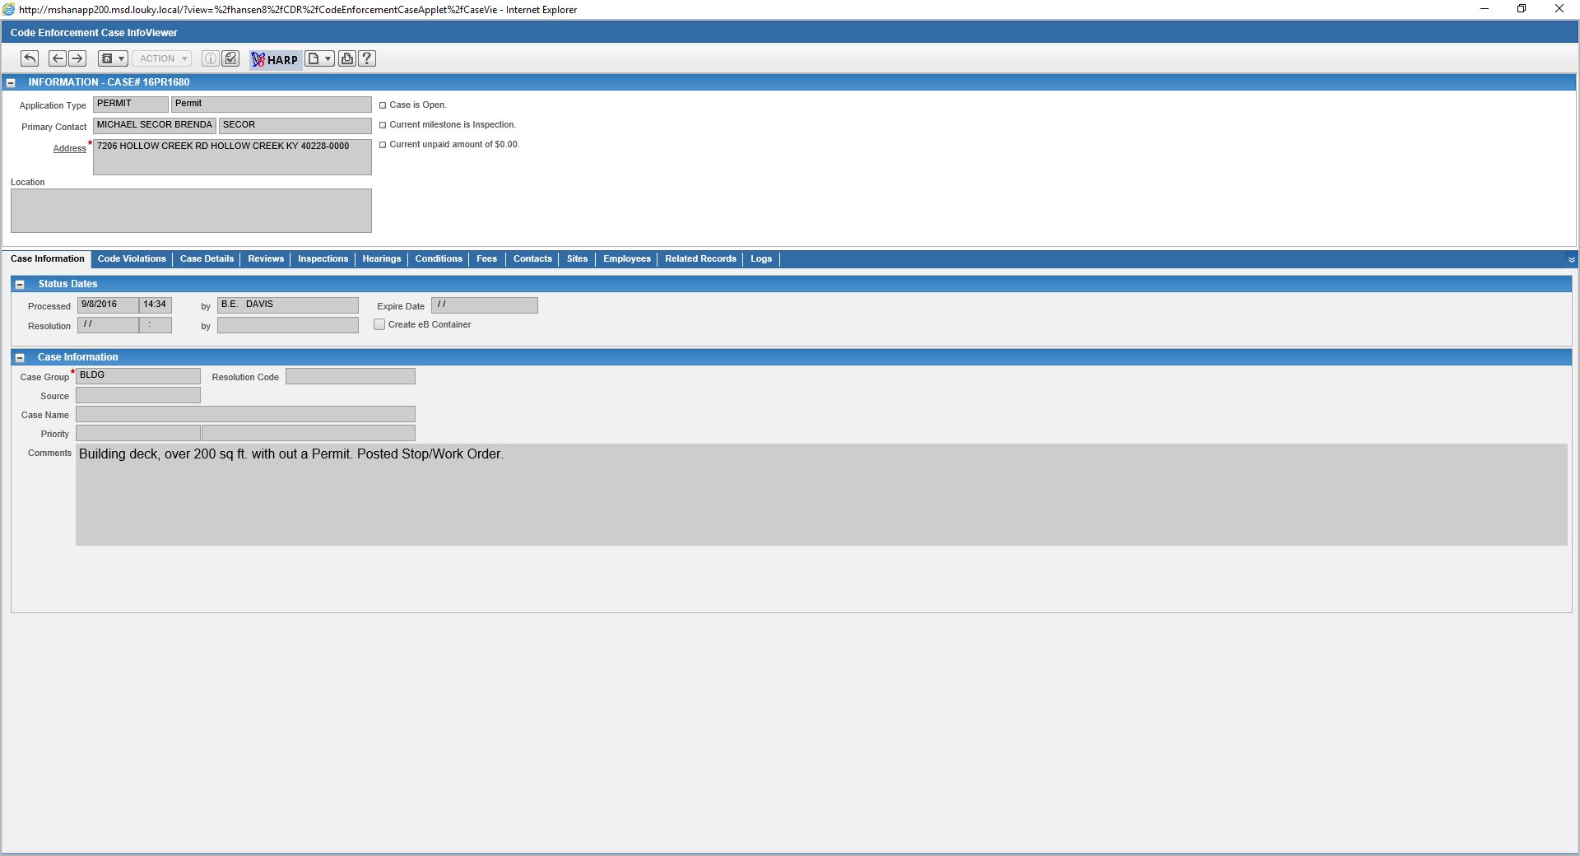Open help with the question mark icon
This screenshot has height=856, width=1580.
(368, 58)
